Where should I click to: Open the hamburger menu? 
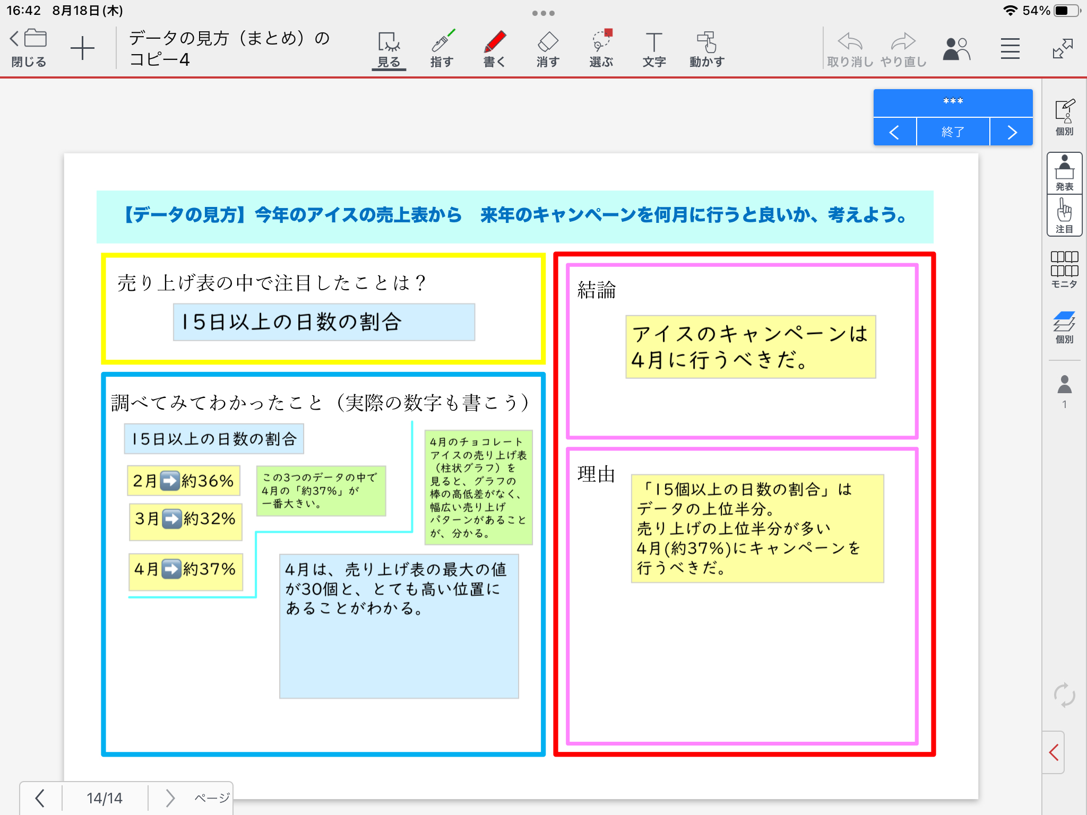(1010, 49)
